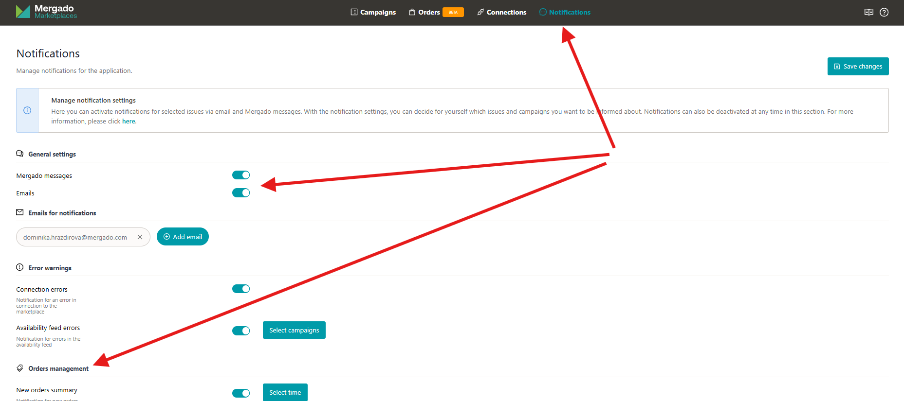This screenshot has height=401, width=904.
Task: Switch off Availability feed errors toggle
Action: (241, 331)
